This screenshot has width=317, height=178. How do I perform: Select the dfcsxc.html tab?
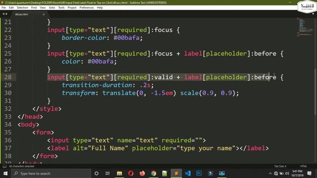coord(21,14)
